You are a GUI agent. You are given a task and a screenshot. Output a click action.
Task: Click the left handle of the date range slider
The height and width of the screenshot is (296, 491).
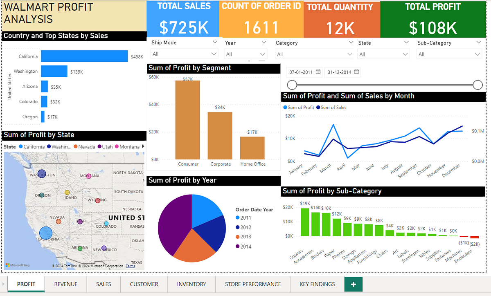pos(292,85)
